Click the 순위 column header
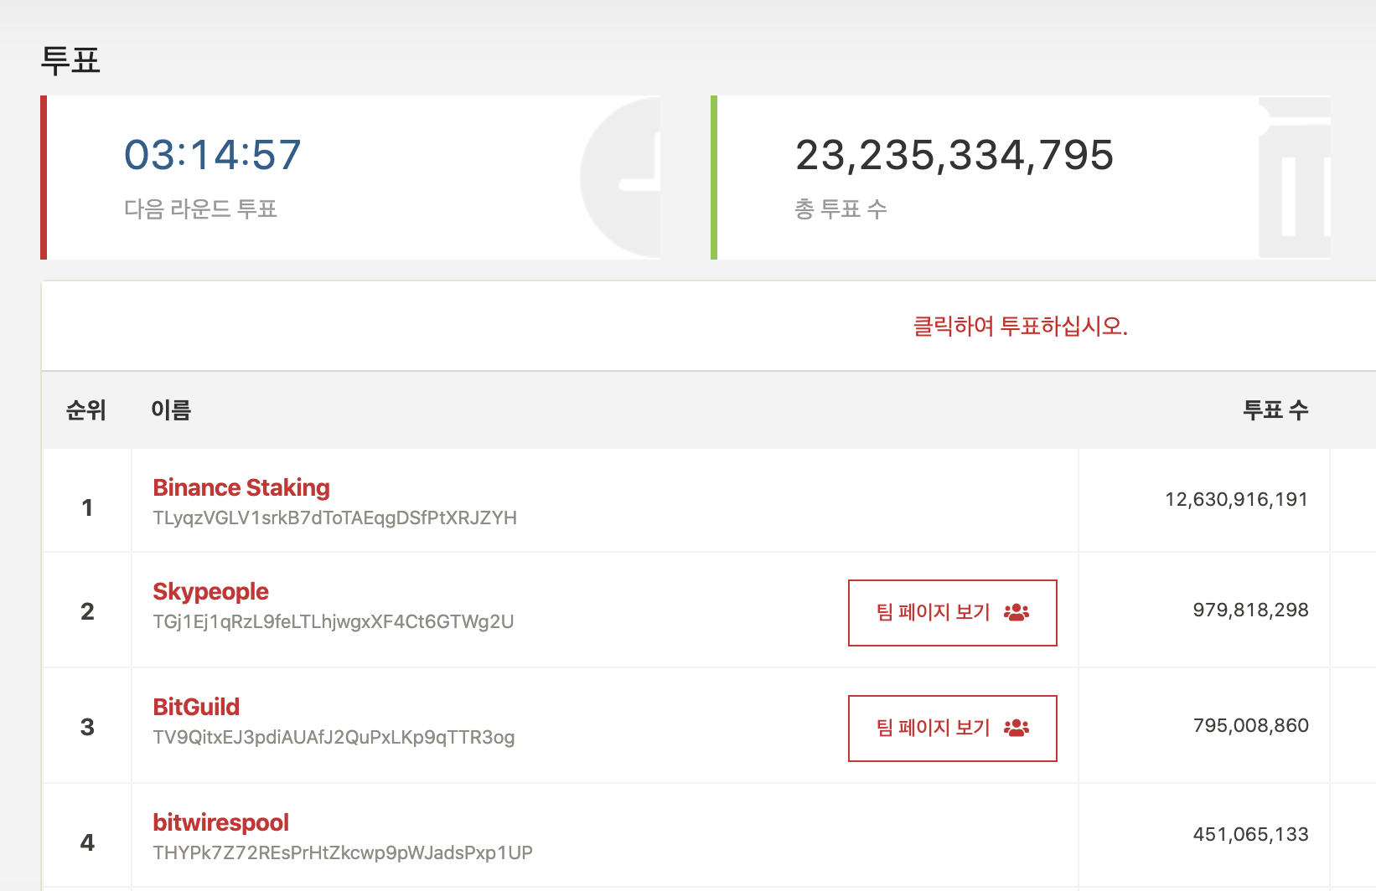1376x891 pixels. 86,410
